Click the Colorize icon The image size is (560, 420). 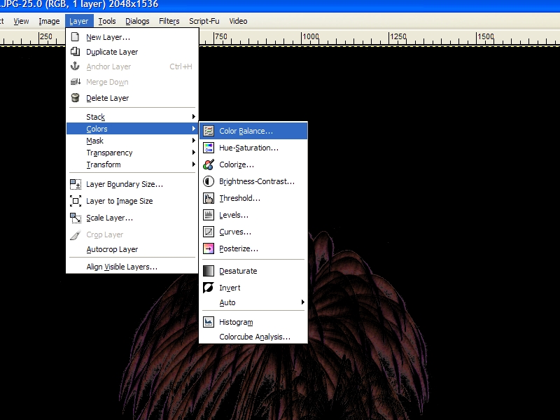click(209, 164)
